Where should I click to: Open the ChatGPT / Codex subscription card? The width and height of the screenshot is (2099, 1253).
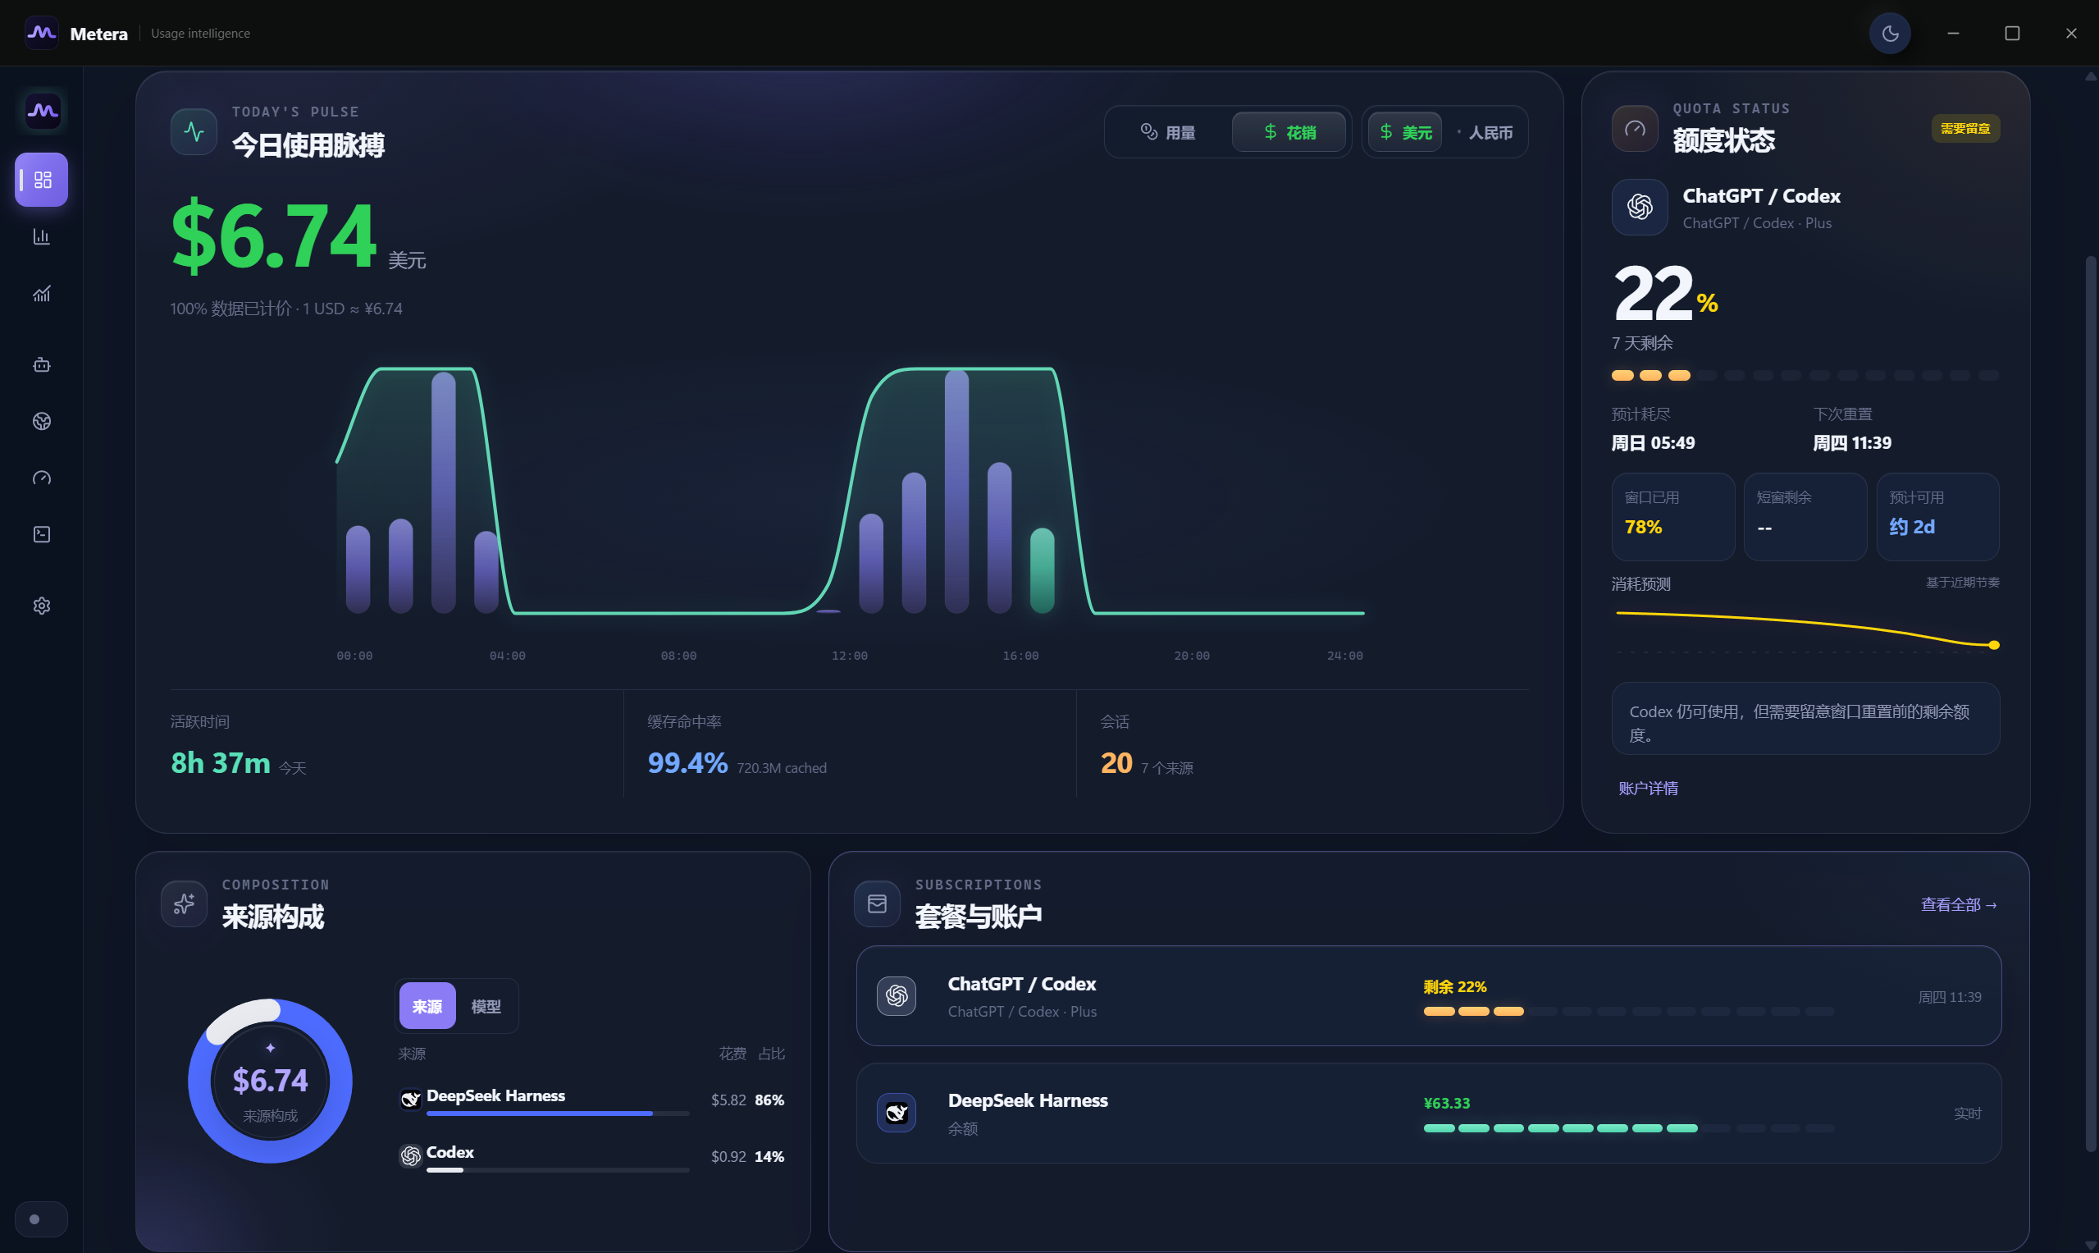pos(1428,996)
